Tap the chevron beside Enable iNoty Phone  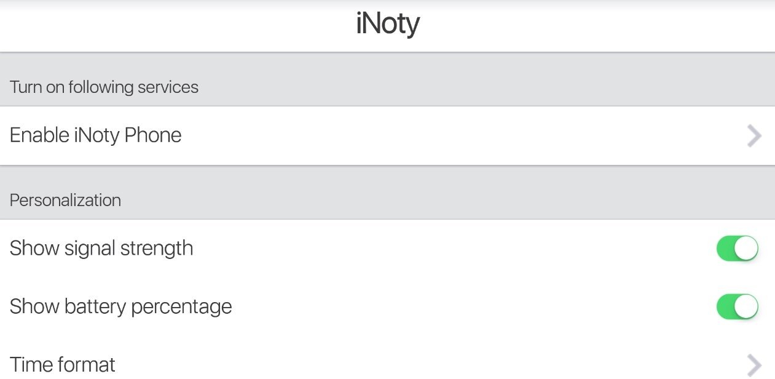coord(754,136)
